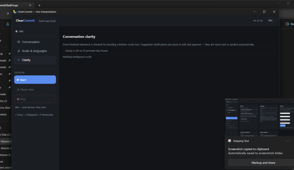Select the highlighted Volume drive in File Explorer
The image size is (294, 170).
pos(6,141)
